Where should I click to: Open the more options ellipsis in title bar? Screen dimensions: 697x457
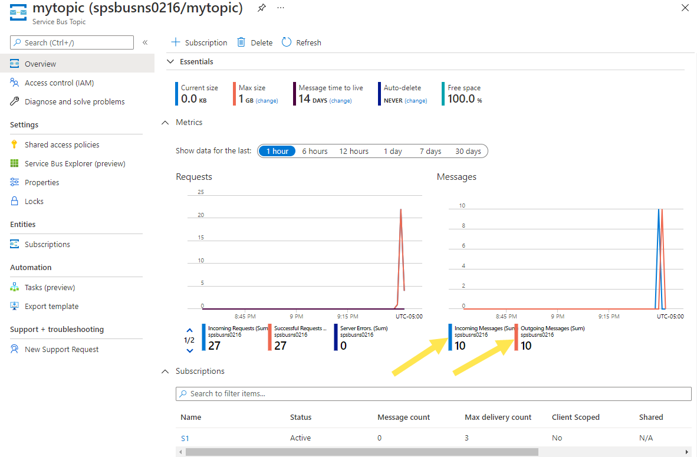click(x=280, y=8)
